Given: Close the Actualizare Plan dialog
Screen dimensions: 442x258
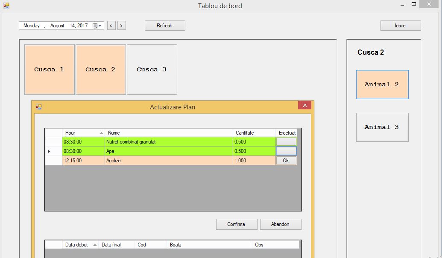Looking at the screenshot, I should [x=304, y=106].
